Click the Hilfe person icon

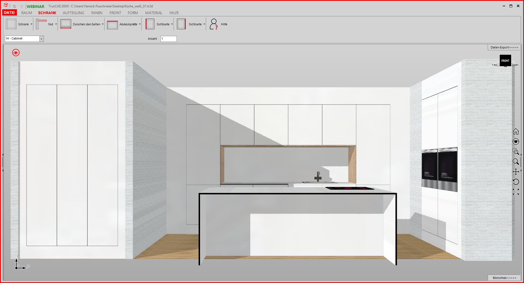(214, 24)
